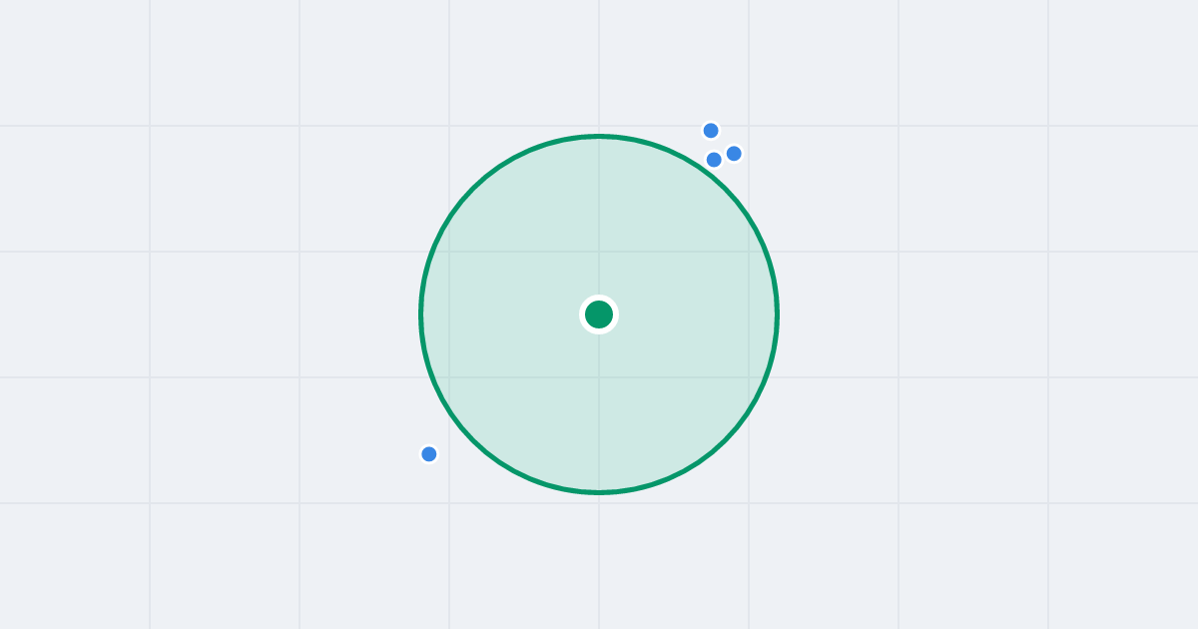The height and width of the screenshot is (629, 1198).
Task: Click the circle outline at its bottommost point
Action: (x=599, y=492)
